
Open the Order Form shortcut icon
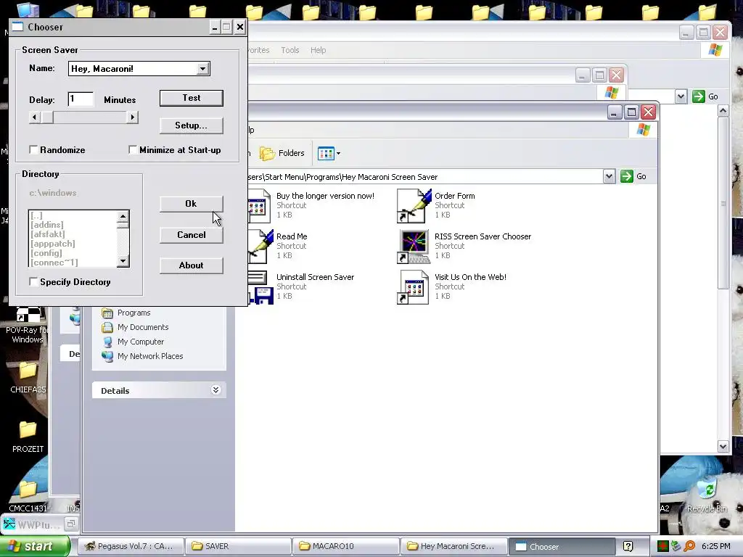(414, 205)
